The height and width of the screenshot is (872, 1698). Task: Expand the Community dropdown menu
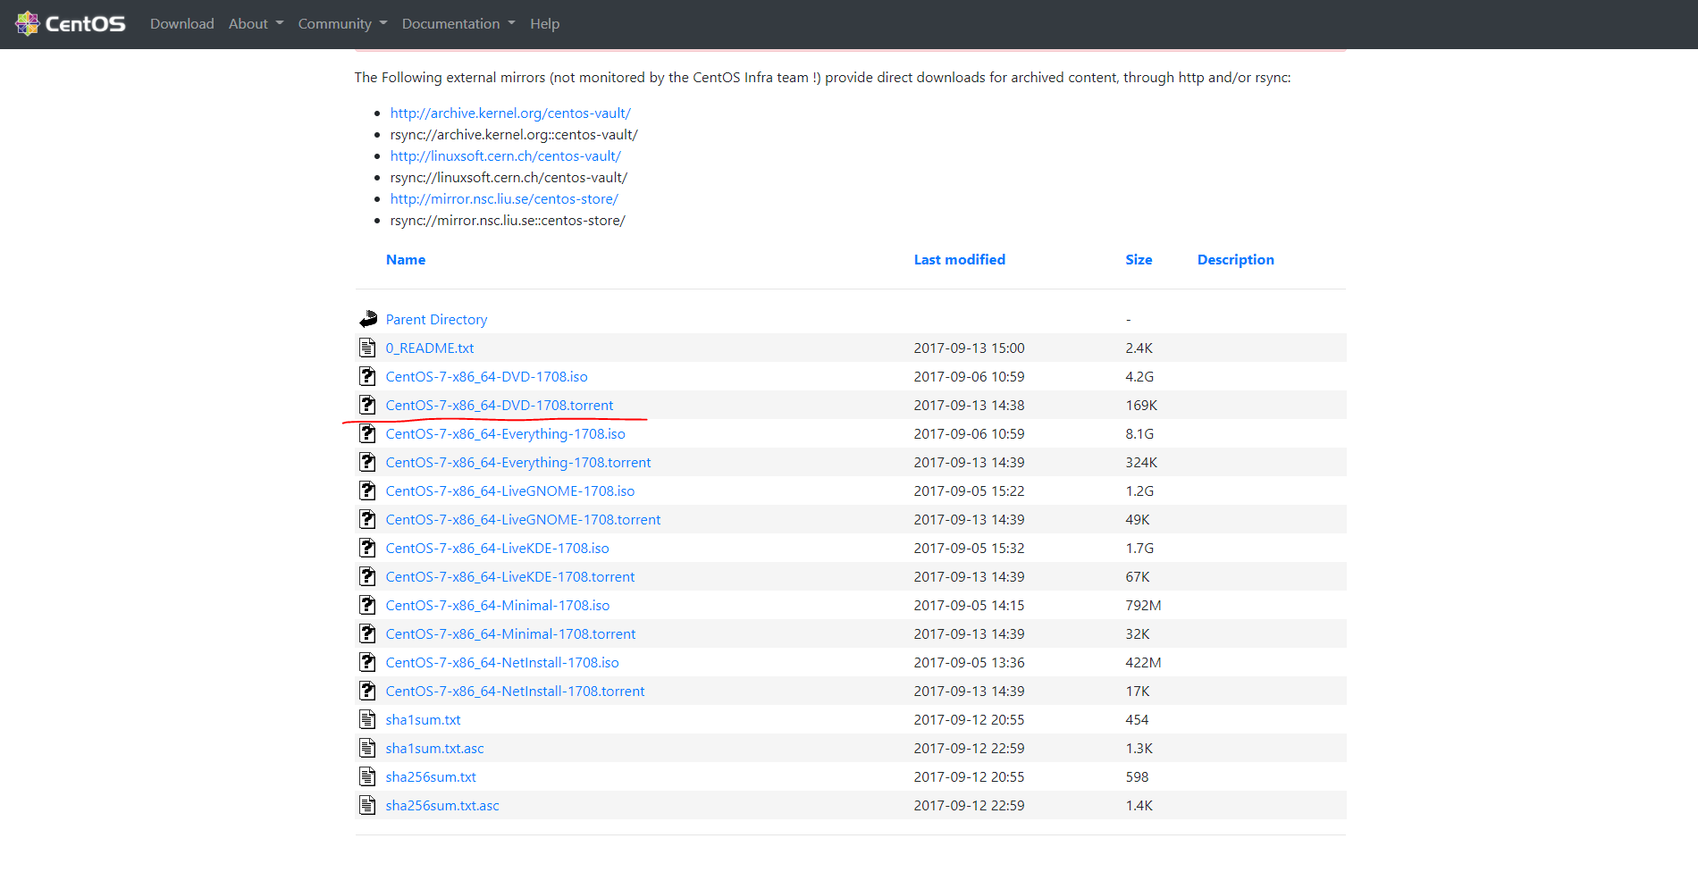(342, 23)
